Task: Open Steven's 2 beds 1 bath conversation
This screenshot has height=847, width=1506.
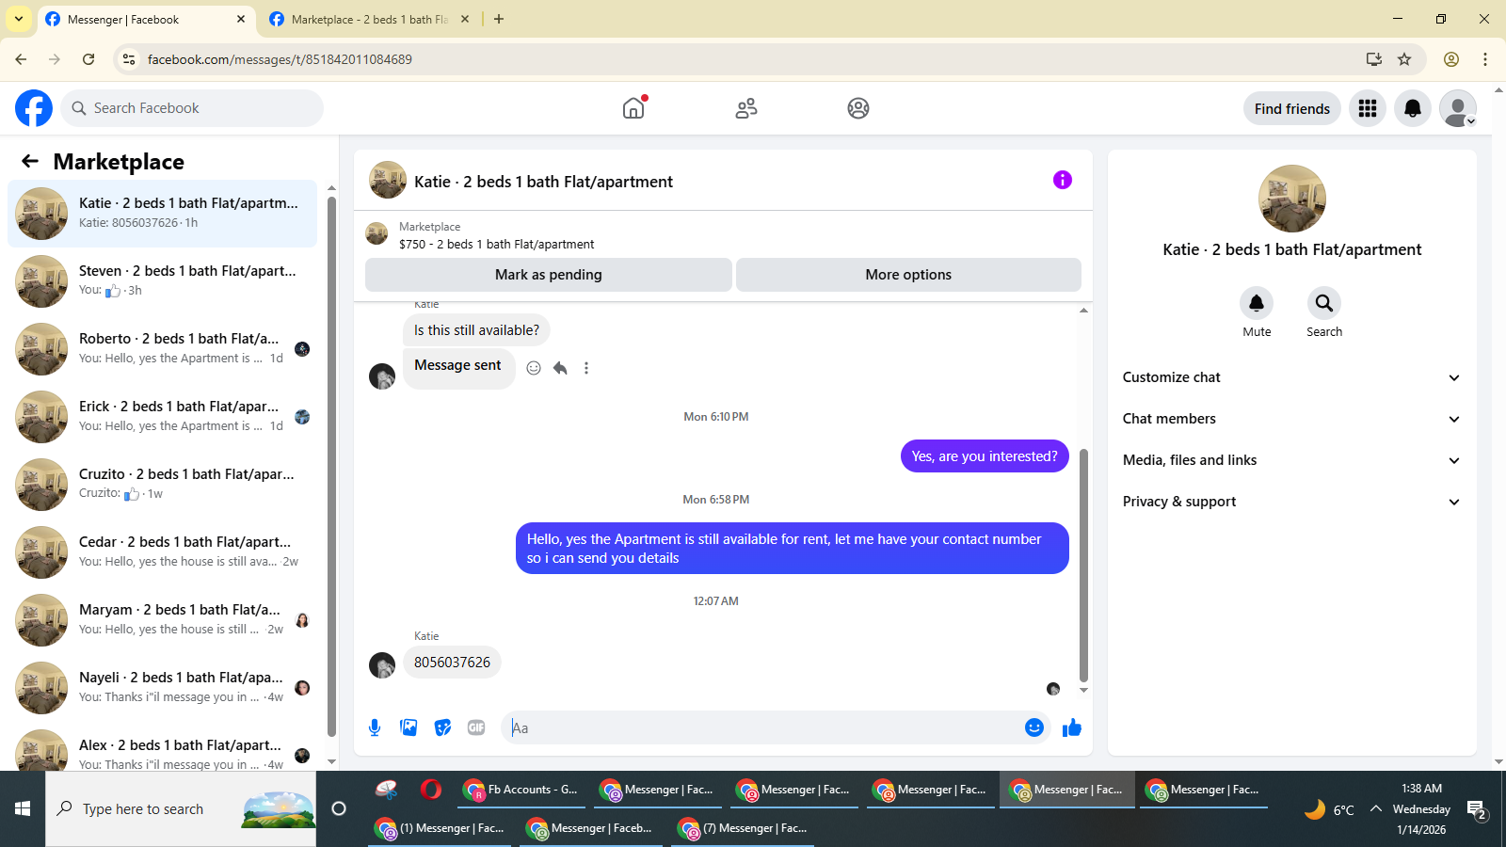Action: click(x=162, y=281)
